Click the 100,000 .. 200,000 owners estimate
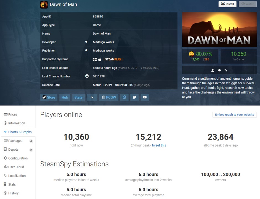The image size is (260, 199). pyautogui.click(x=220, y=174)
